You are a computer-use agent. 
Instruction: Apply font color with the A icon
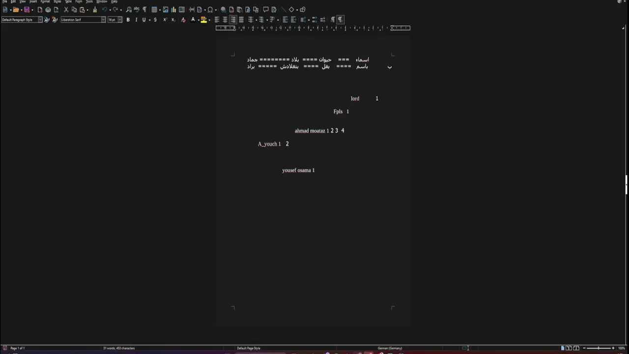193,20
